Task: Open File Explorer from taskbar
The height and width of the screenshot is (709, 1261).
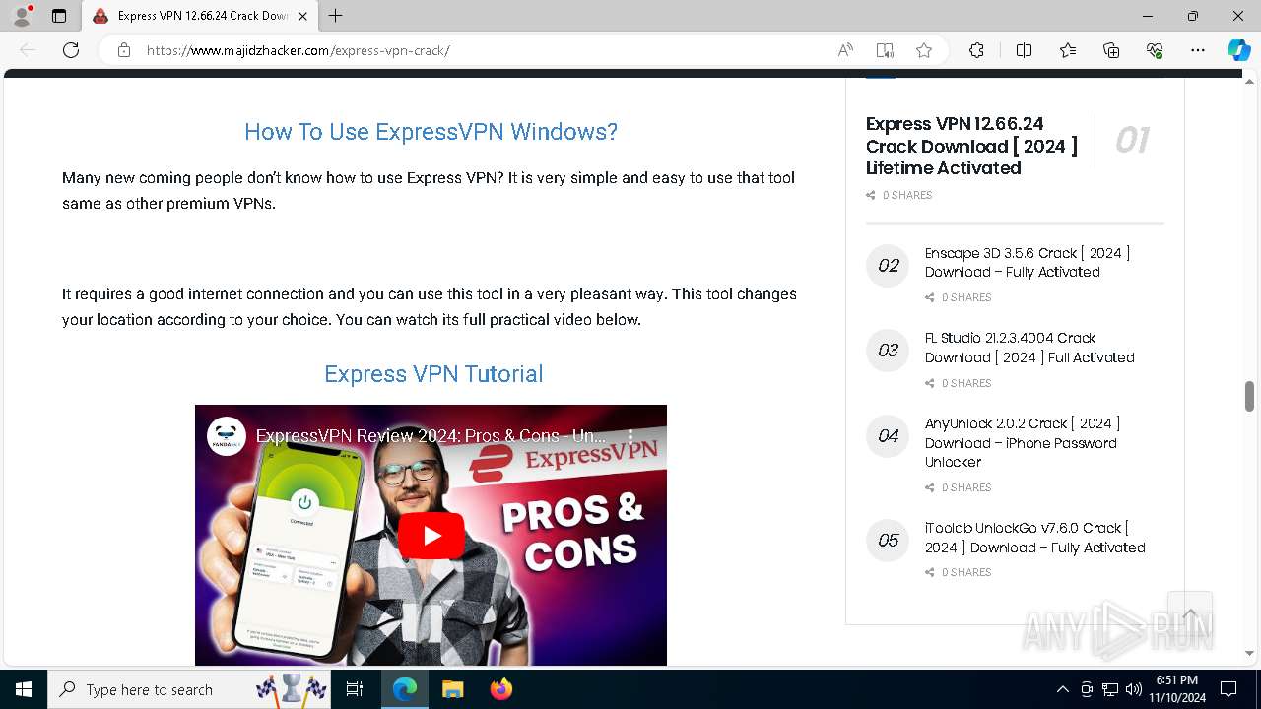Action: tap(452, 689)
